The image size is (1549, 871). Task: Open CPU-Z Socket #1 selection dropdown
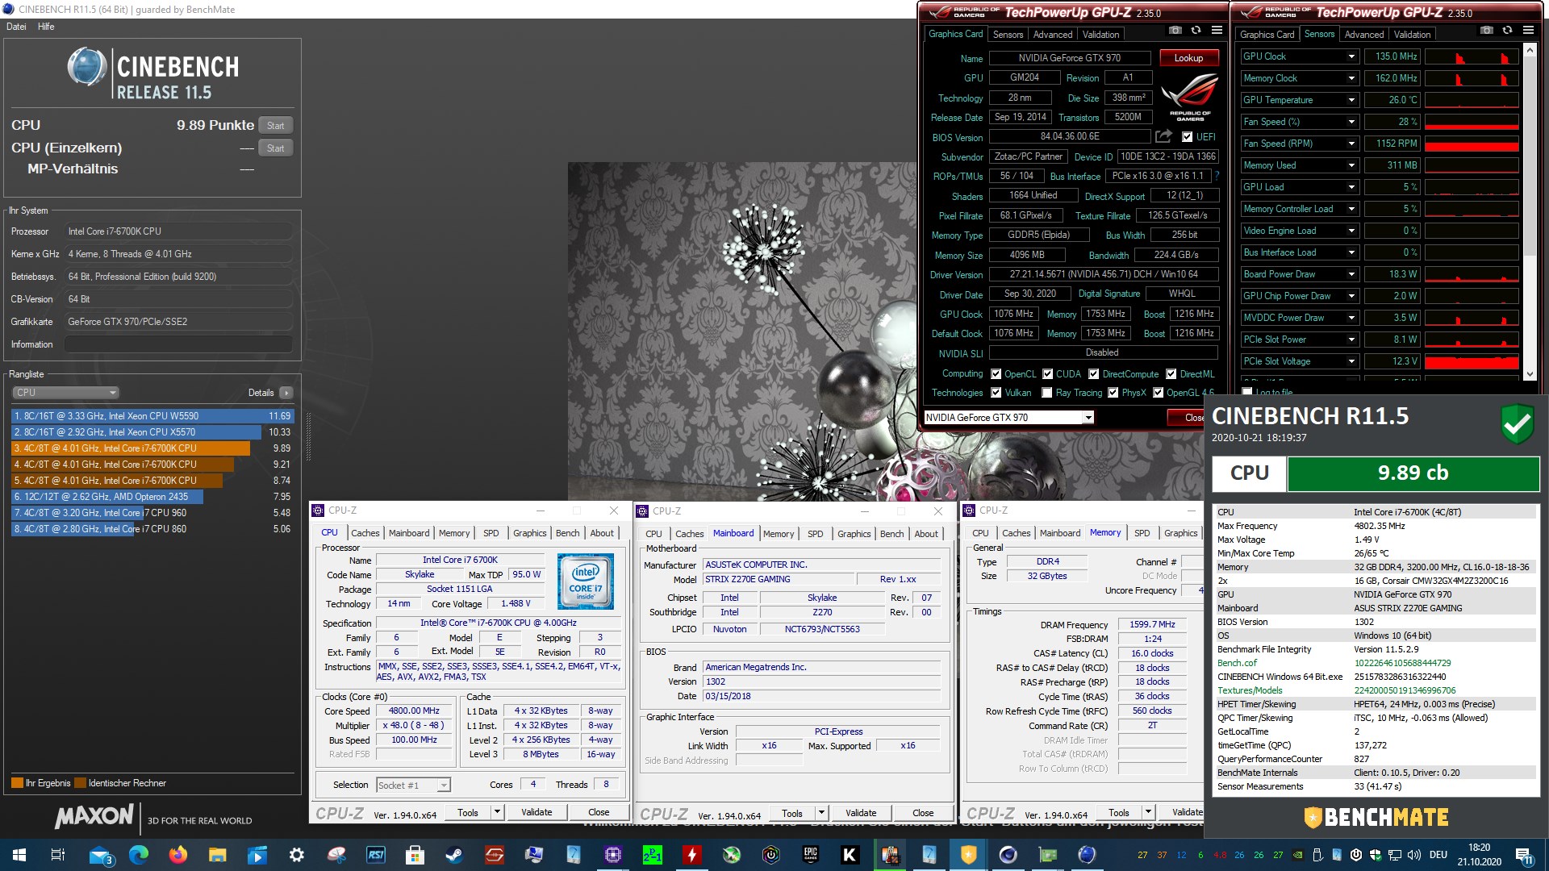coord(413,786)
